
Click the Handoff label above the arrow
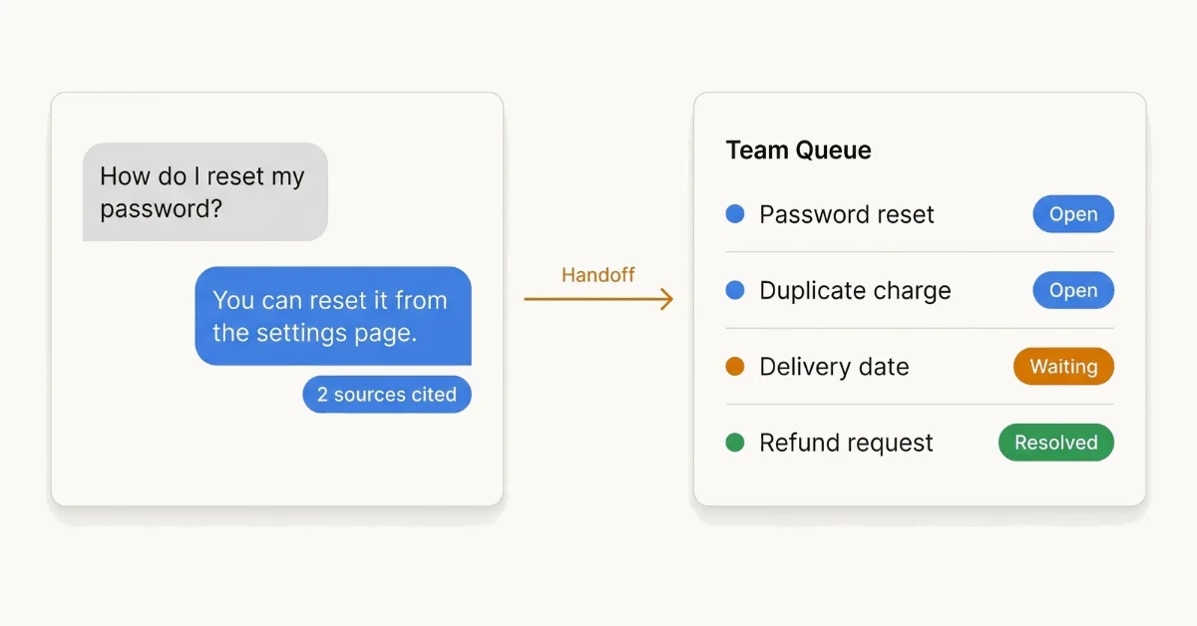pos(598,275)
